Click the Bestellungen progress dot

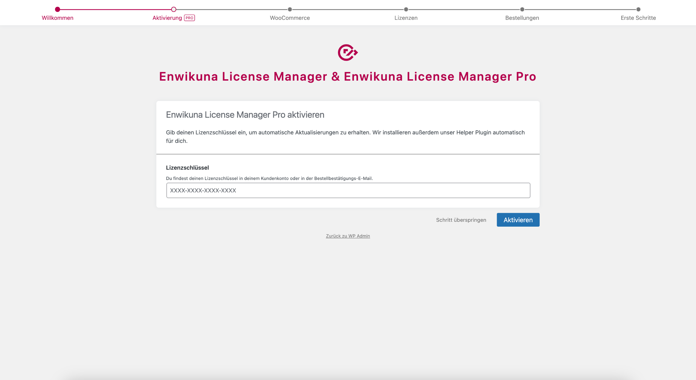(522, 9)
